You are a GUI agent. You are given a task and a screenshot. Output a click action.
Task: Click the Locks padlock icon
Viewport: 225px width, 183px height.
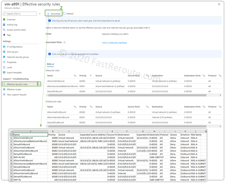[x=4, y=67]
